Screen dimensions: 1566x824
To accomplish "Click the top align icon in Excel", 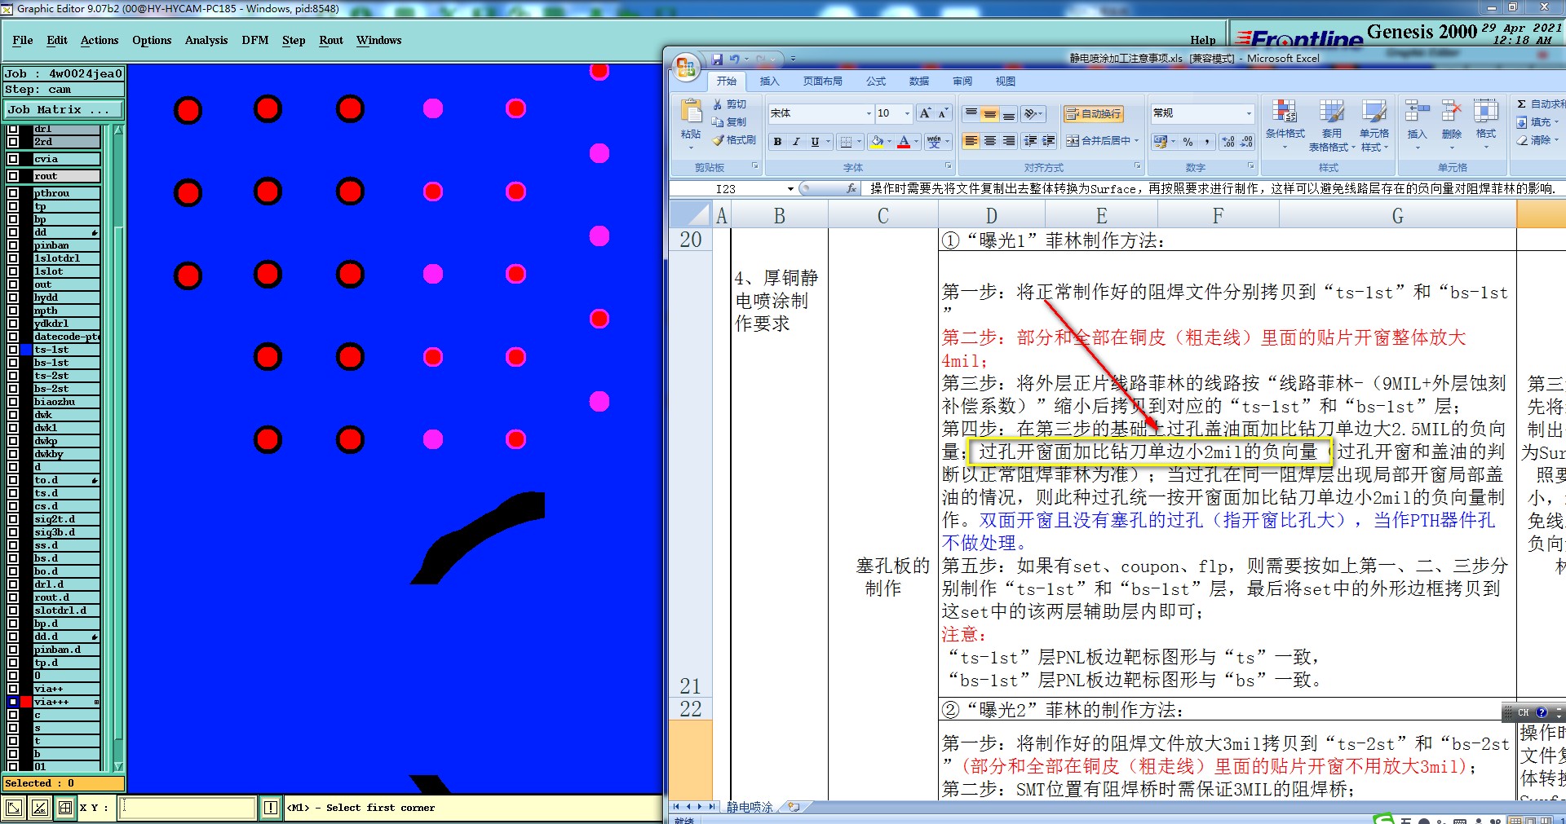I will coord(971,113).
